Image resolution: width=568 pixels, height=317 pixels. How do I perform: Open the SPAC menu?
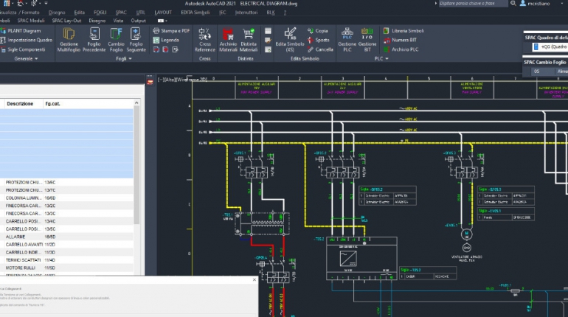point(121,13)
